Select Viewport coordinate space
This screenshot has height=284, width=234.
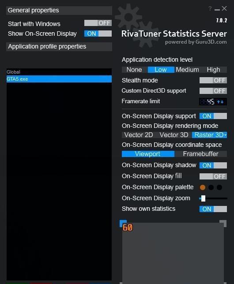[x=148, y=154]
